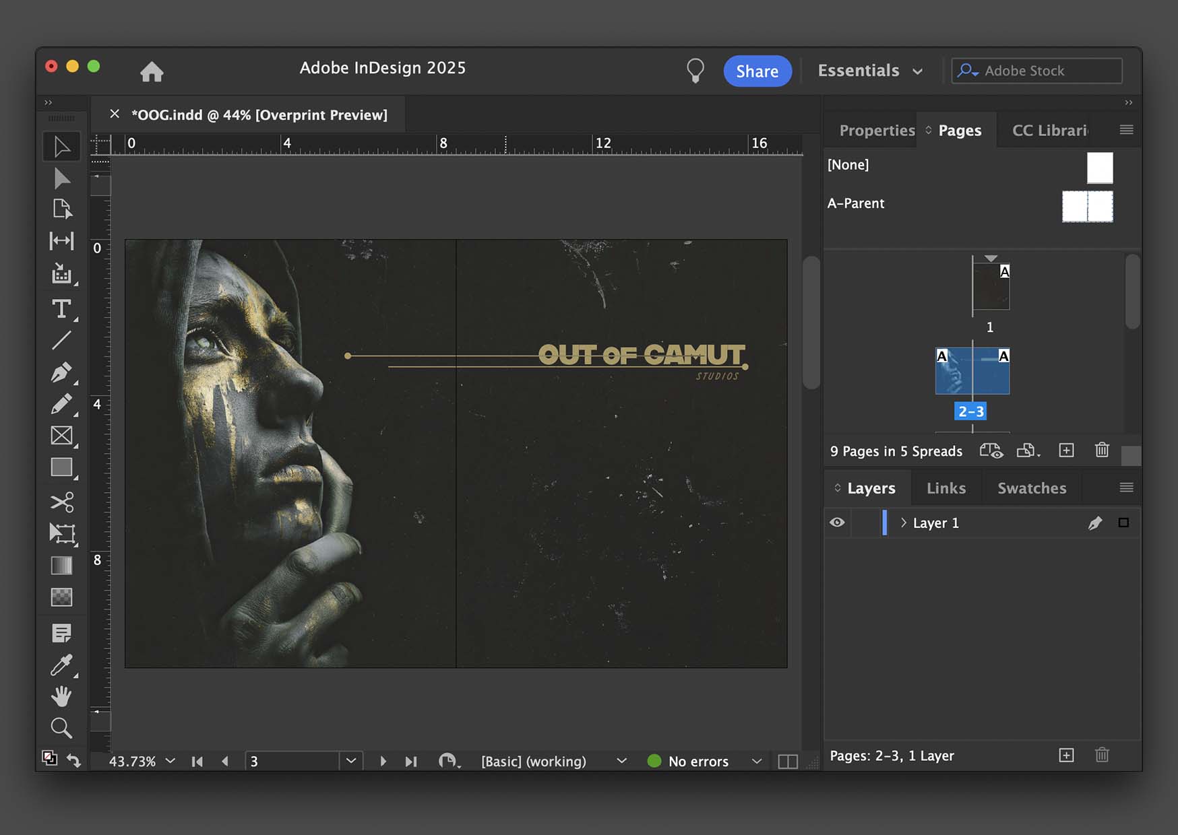The height and width of the screenshot is (835, 1178).
Task: Click the Gradient Swatch tool
Action: tap(61, 566)
